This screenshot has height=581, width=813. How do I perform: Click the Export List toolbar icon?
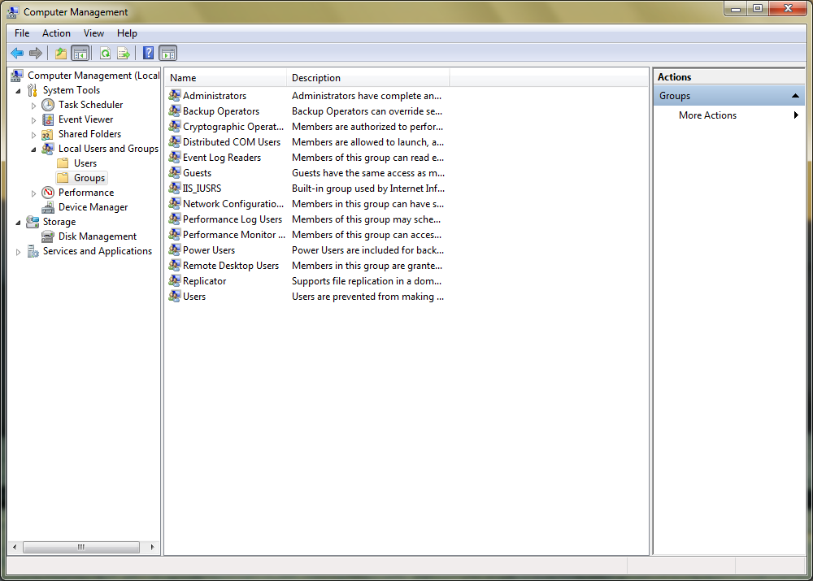[124, 53]
